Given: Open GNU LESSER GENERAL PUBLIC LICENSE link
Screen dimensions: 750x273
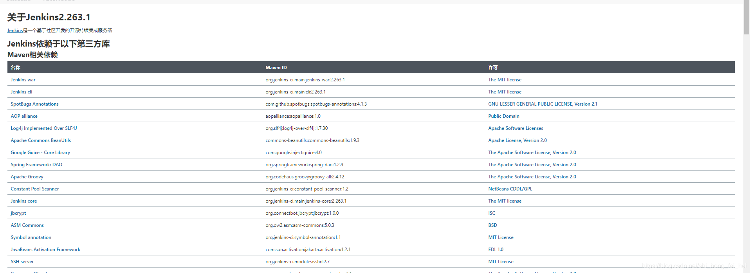Looking at the screenshot, I should coord(543,104).
